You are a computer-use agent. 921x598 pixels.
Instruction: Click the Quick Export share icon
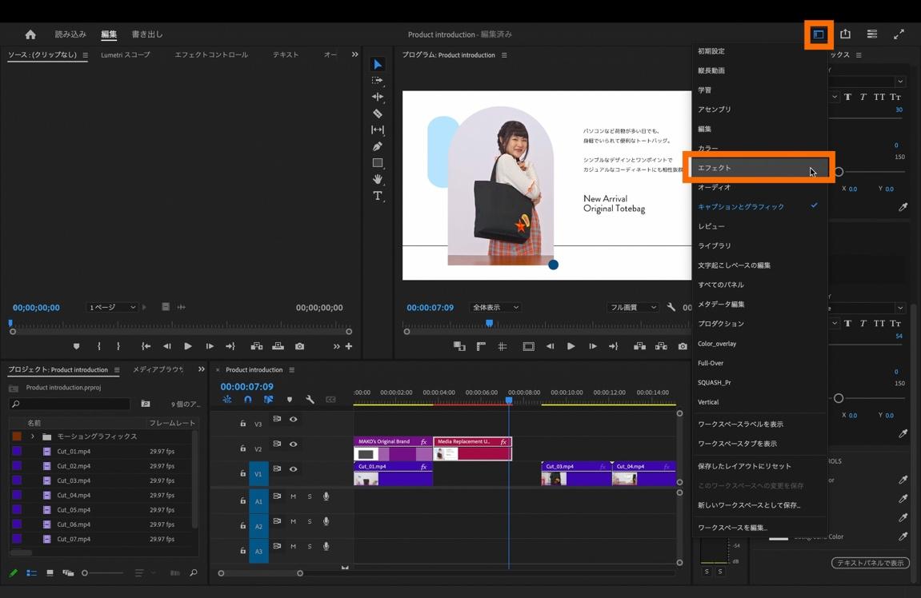[x=845, y=34]
